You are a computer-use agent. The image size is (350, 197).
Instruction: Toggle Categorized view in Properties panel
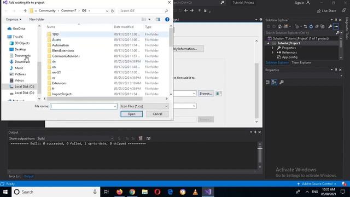tap(268, 82)
